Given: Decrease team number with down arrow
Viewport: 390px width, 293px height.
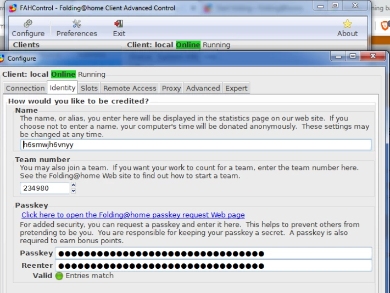Looking at the screenshot, I should (73, 191).
